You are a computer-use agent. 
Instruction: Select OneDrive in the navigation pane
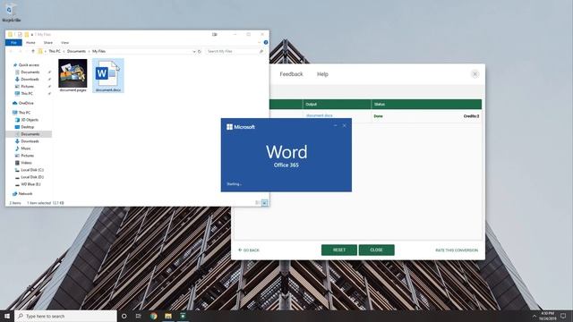coord(26,104)
